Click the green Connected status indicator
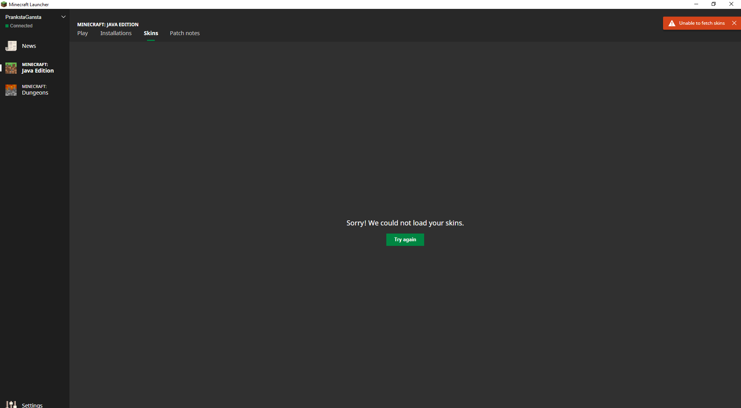The height and width of the screenshot is (408, 741). pyautogui.click(x=7, y=26)
